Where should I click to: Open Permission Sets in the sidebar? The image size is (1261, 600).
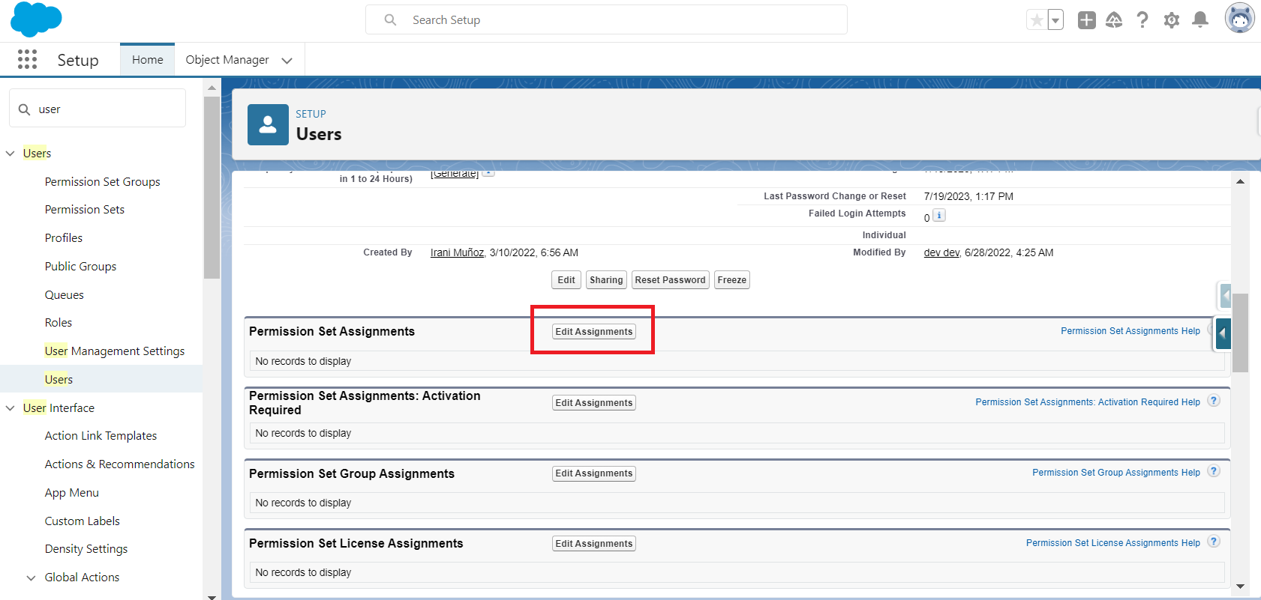click(x=85, y=210)
